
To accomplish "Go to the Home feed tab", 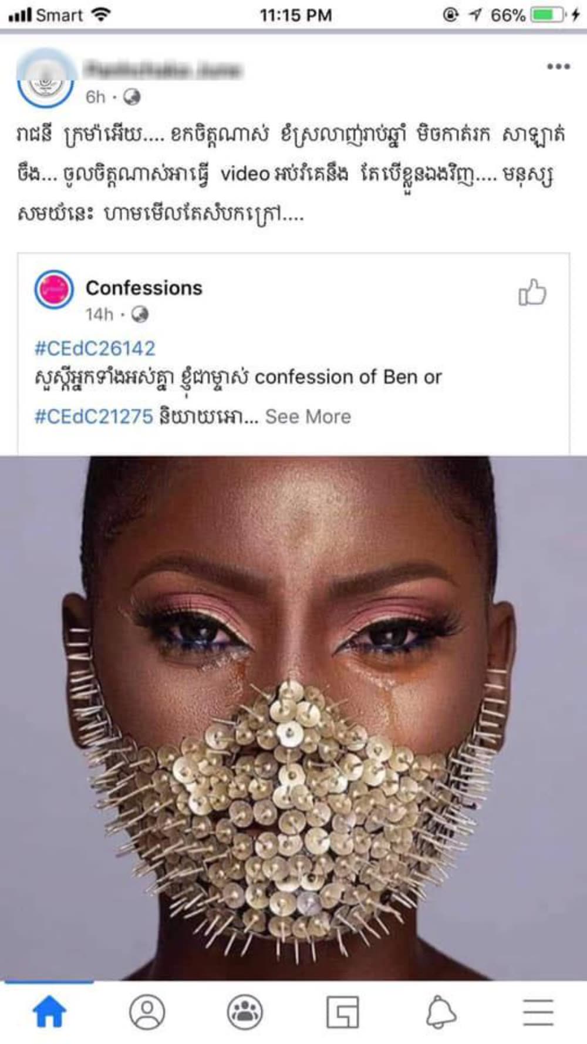I will [49, 1012].
